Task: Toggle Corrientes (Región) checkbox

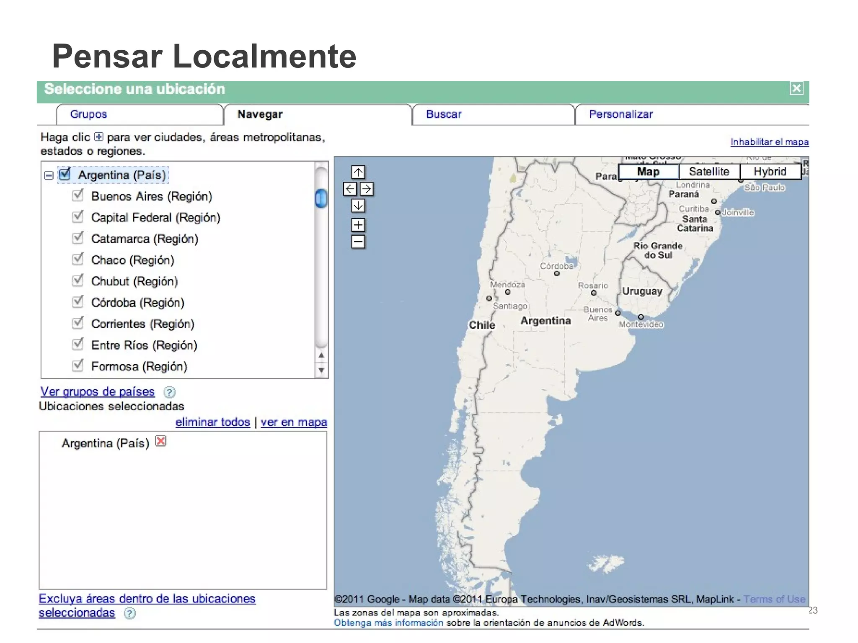Action: [x=78, y=323]
